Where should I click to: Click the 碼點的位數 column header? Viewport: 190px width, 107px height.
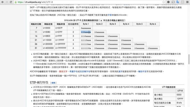(36, 24)
